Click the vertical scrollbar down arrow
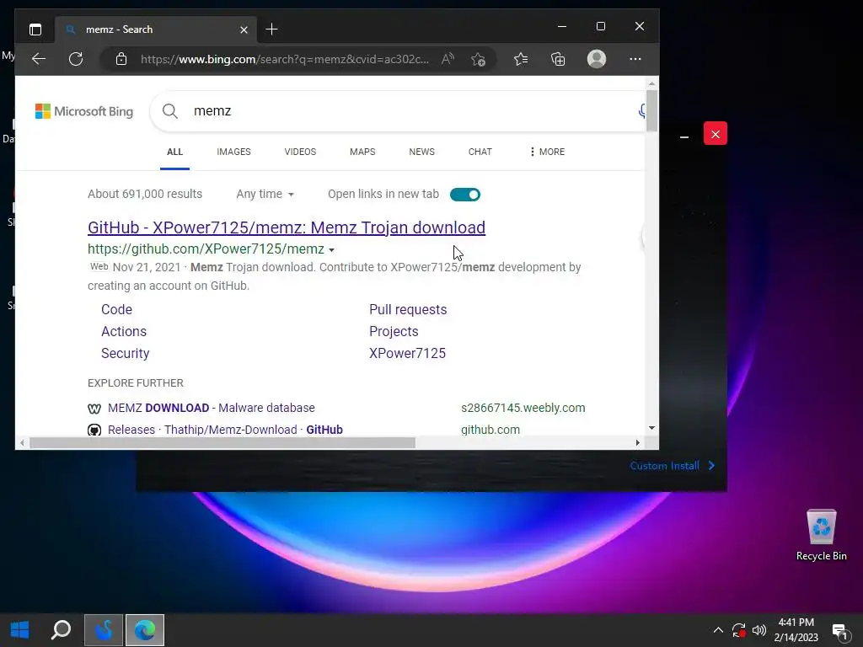 (651, 428)
